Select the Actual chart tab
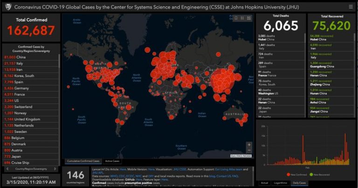 click(264, 183)
